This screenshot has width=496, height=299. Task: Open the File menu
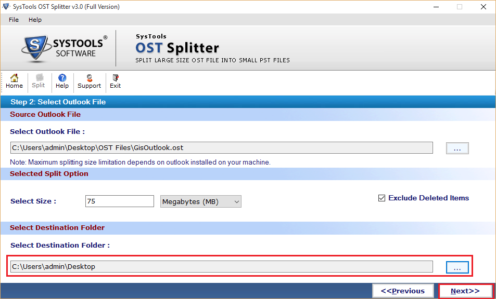(14, 20)
